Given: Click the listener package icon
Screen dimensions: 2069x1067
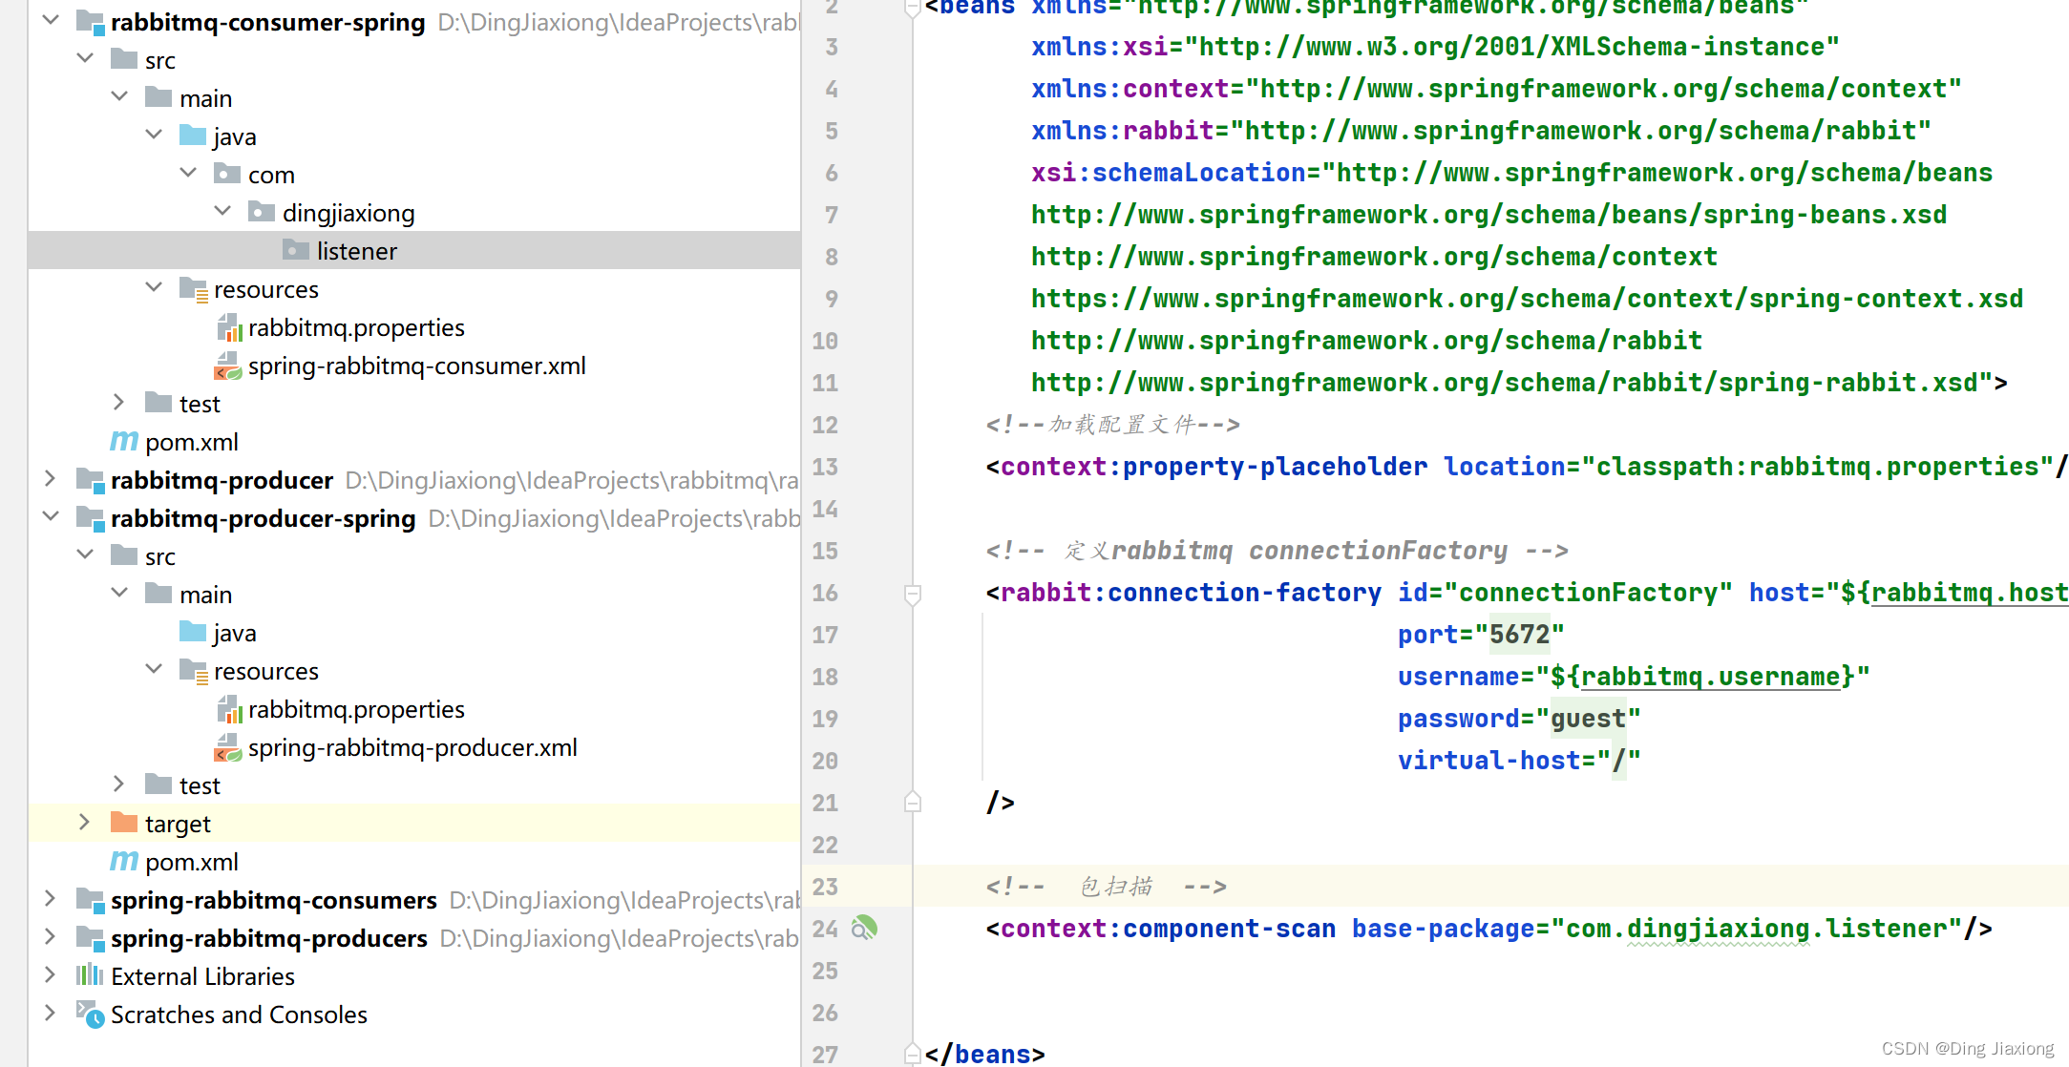Looking at the screenshot, I should 296,250.
